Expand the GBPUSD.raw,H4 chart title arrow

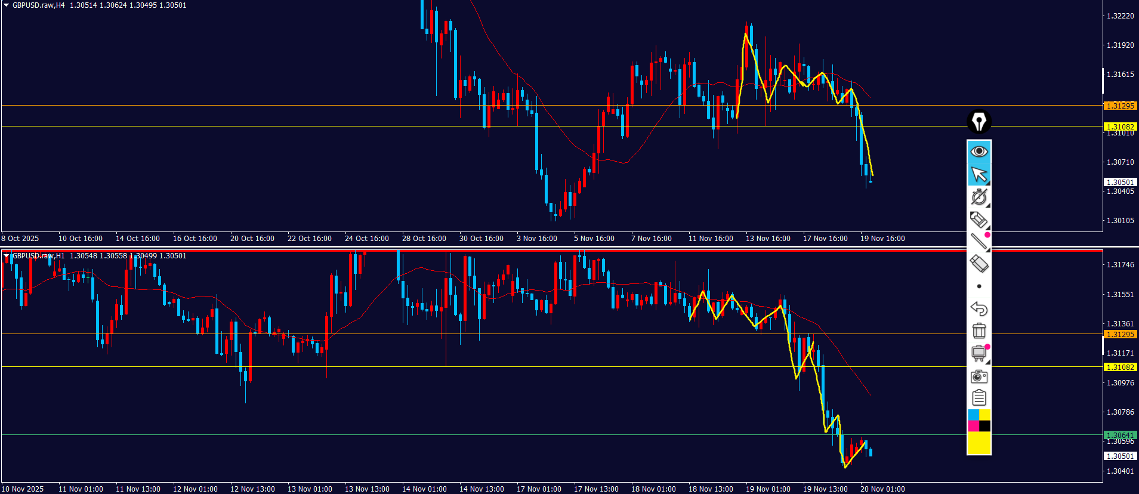pyautogui.click(x=7, y=5)
